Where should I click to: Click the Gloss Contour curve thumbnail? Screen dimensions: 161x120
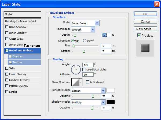point(75,82)
